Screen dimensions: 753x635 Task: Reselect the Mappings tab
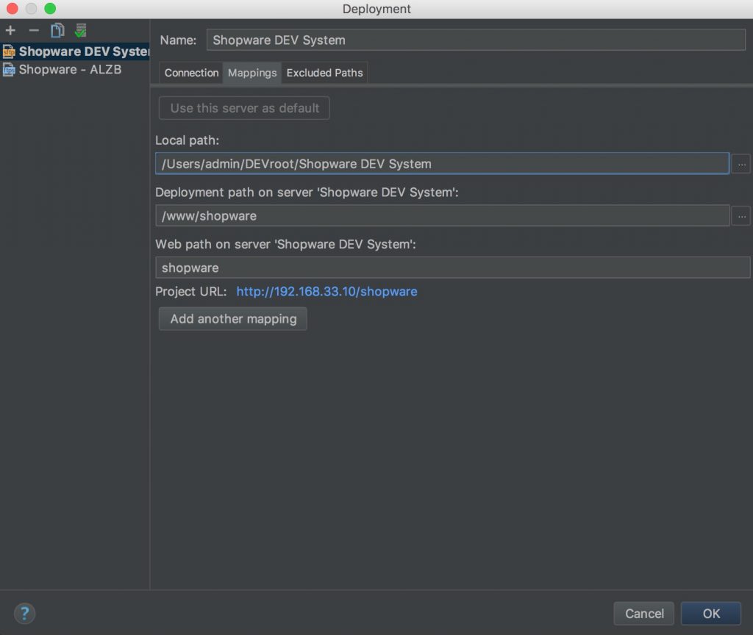(251, 73)
